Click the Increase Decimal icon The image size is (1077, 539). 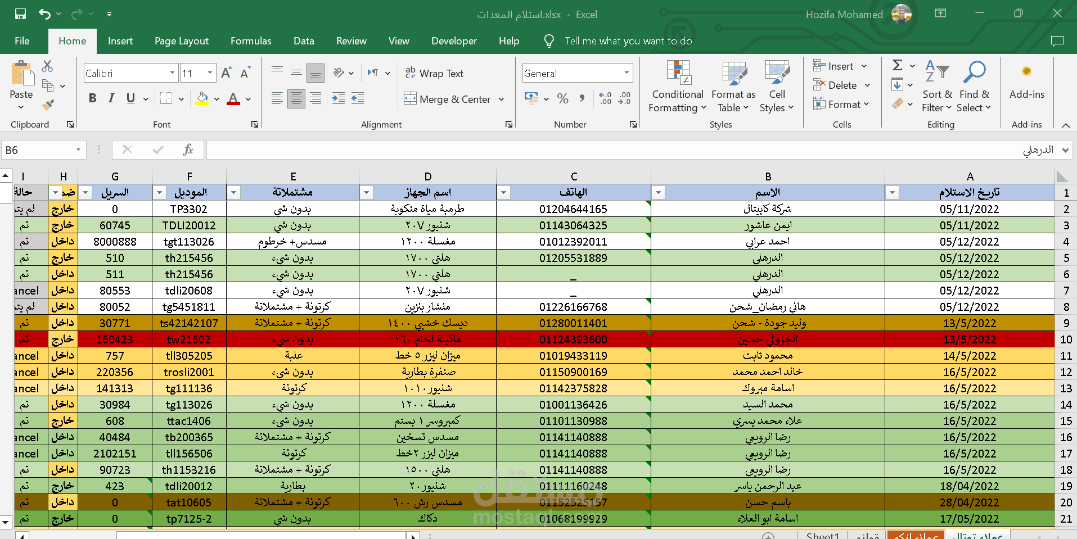(x=605, y=98)
